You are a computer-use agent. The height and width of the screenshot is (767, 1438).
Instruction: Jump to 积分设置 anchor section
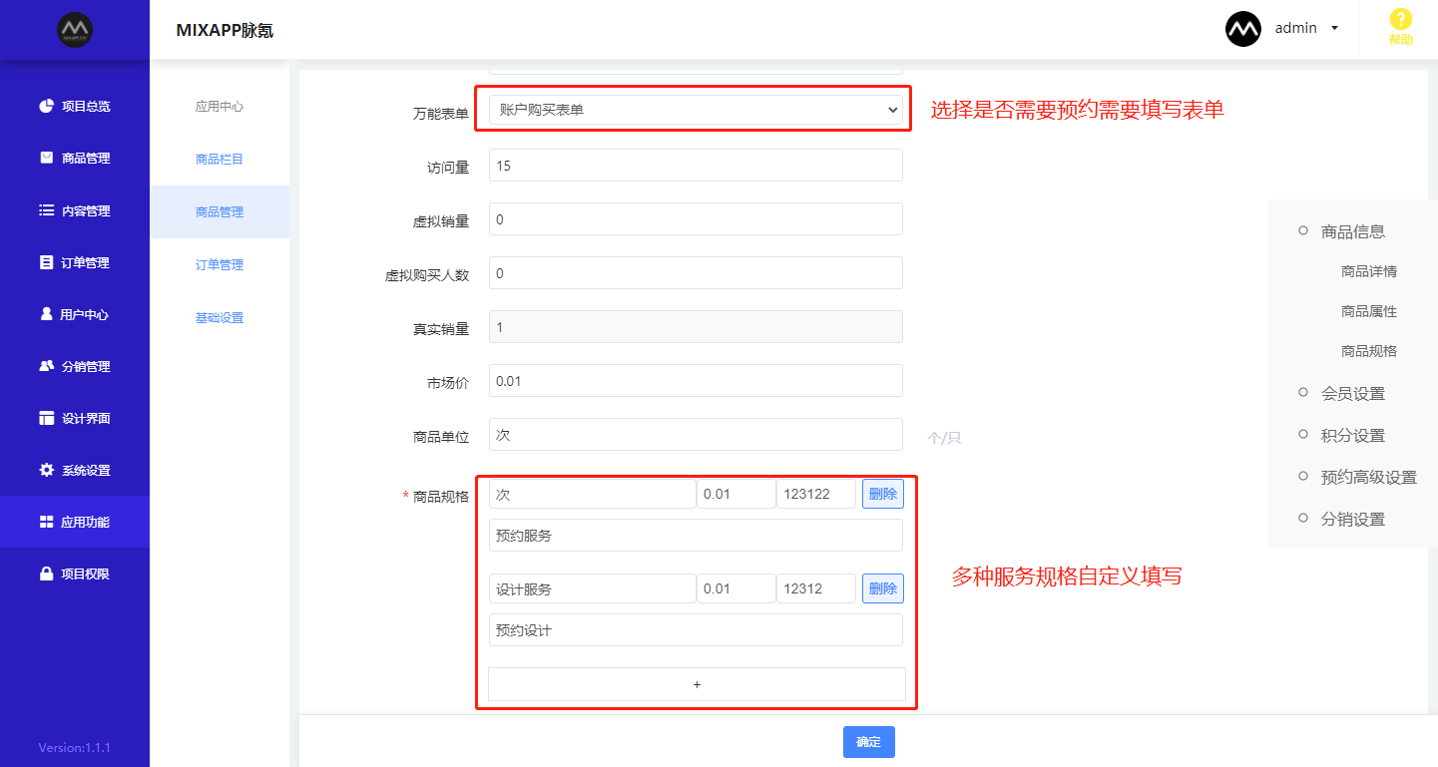[x=1353, y=436]
